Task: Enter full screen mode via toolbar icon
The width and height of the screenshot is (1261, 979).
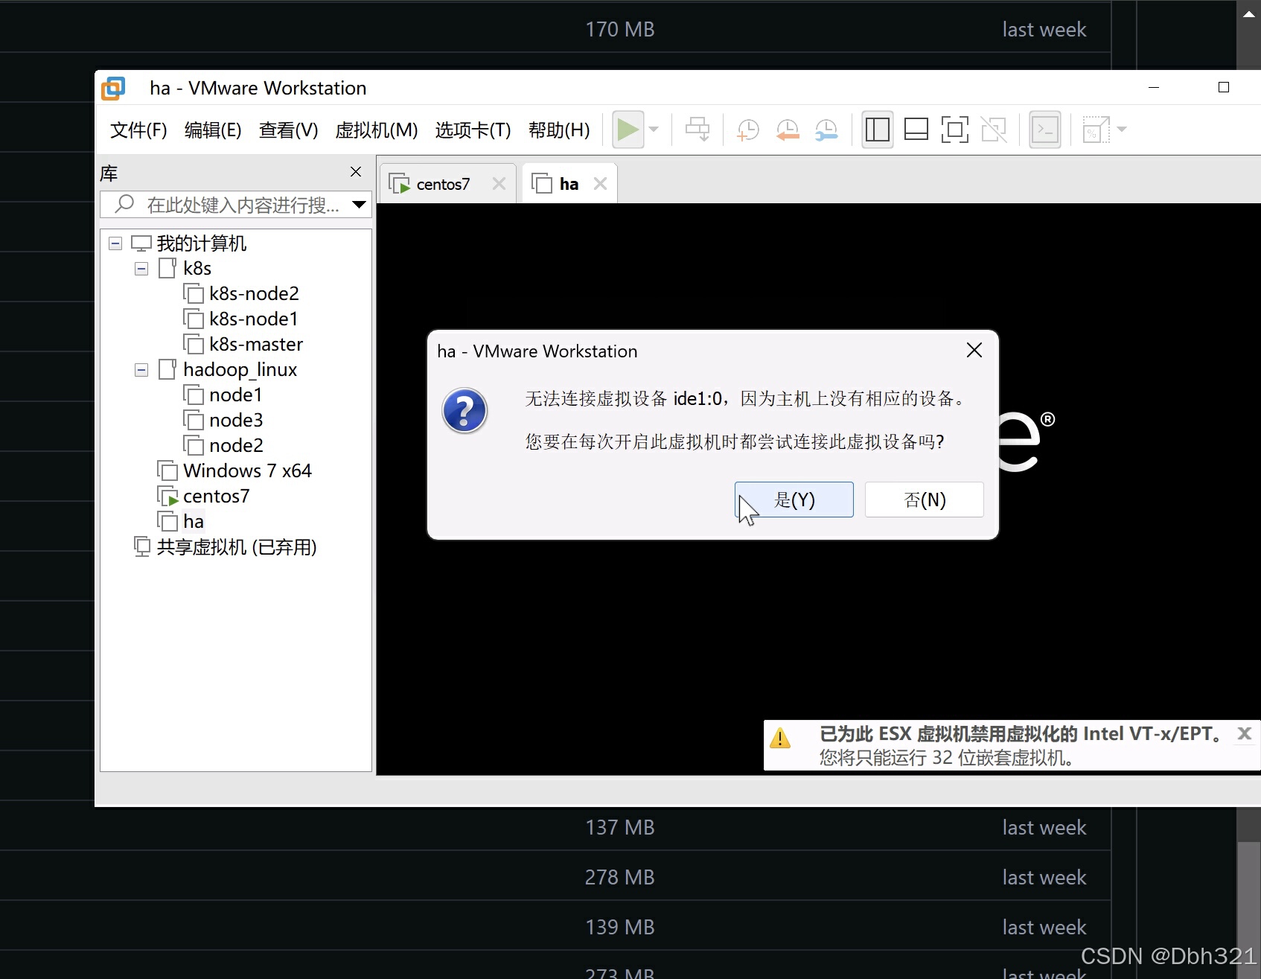Action: pos(955,130)
